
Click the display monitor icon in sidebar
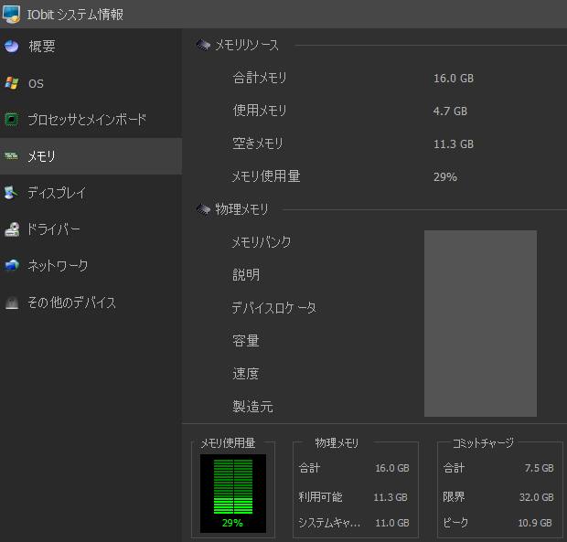point(12,193)
